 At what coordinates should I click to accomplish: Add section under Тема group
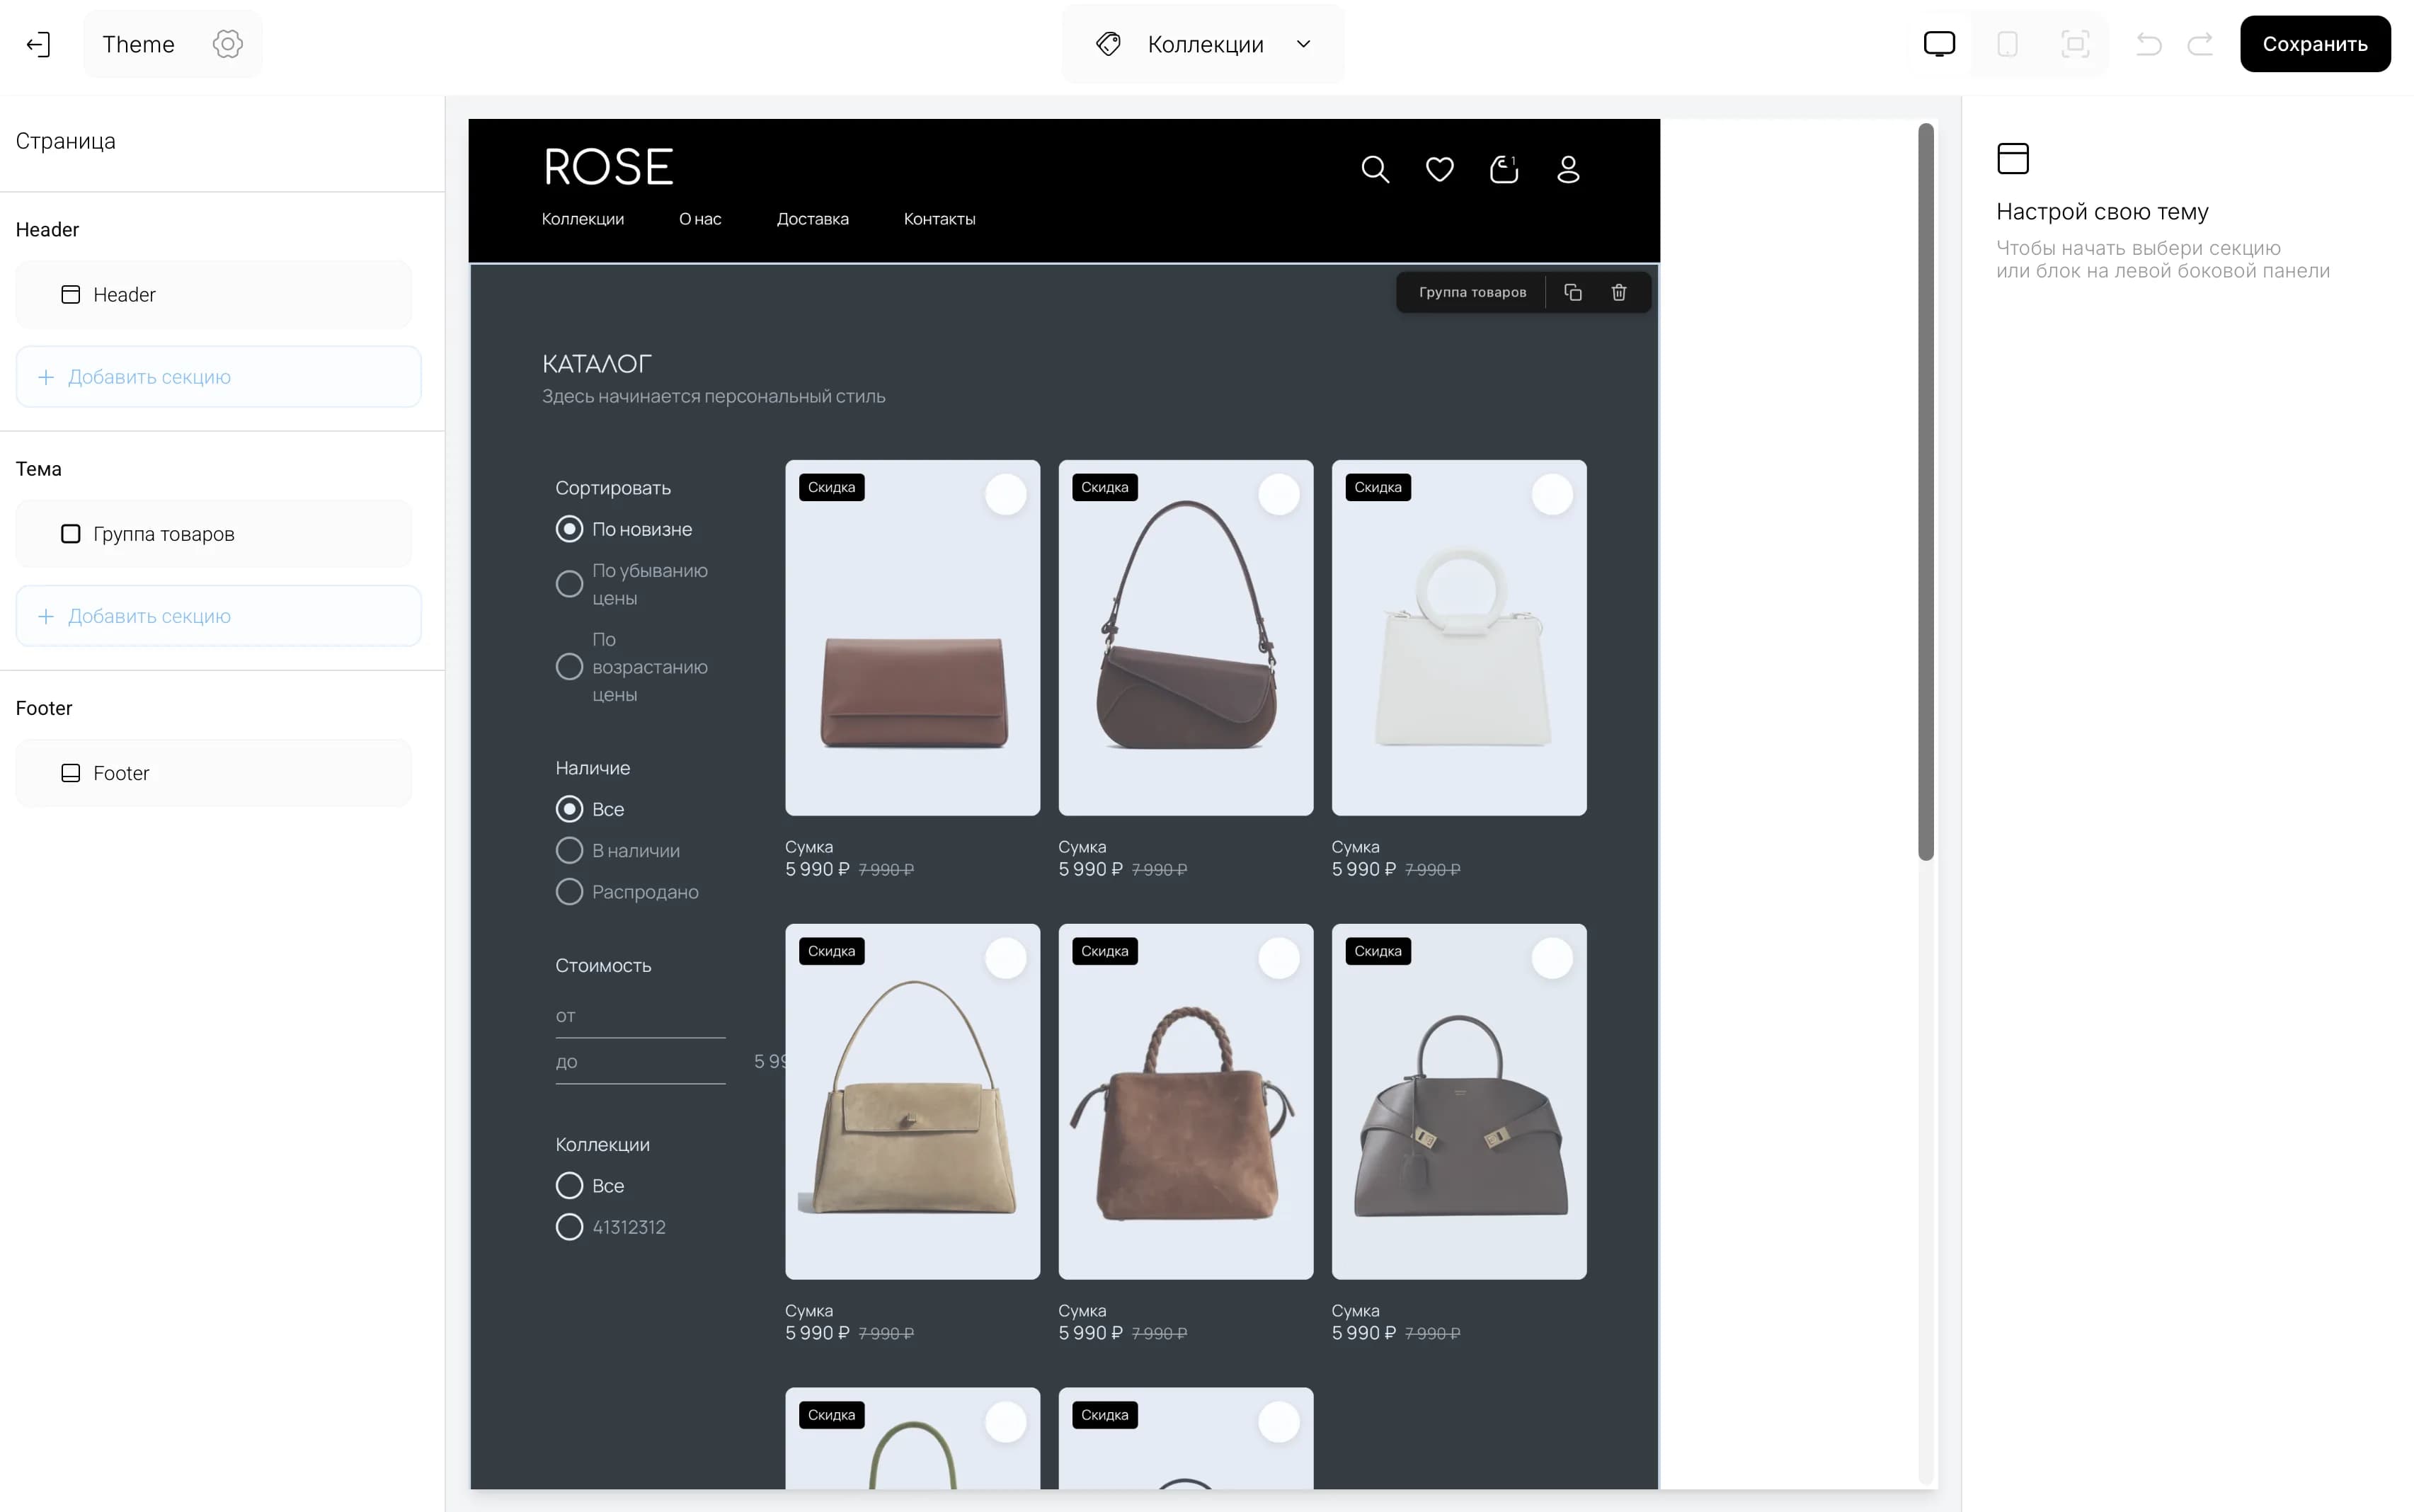[218, 616]
